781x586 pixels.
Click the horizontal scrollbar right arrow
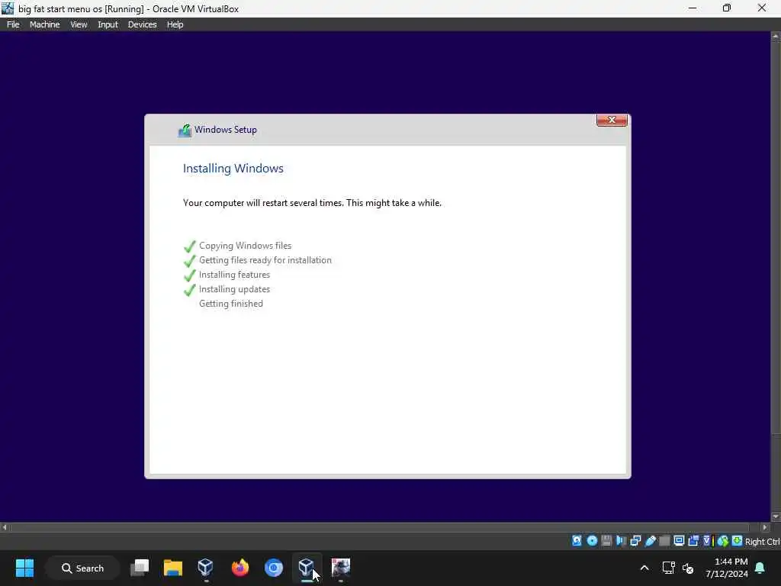click(x=766, y=527)
